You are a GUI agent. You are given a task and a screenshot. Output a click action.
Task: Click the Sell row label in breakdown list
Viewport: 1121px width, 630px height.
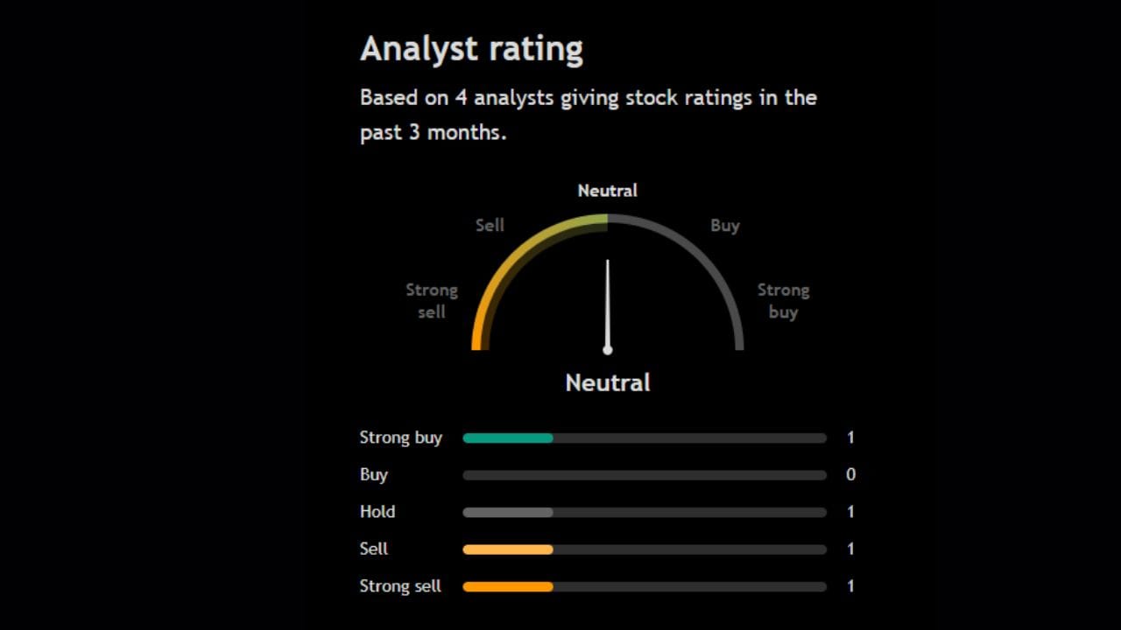pos(374,549)
